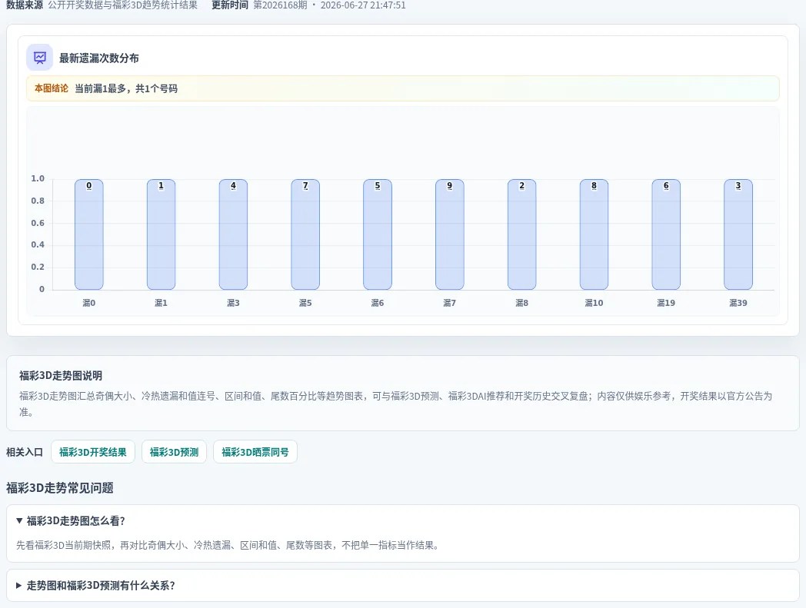Viewport: 806px width, 608px height.
Task: Click the conclusion text 当前漏1最多，共1个号码
Action: [126, 88]
